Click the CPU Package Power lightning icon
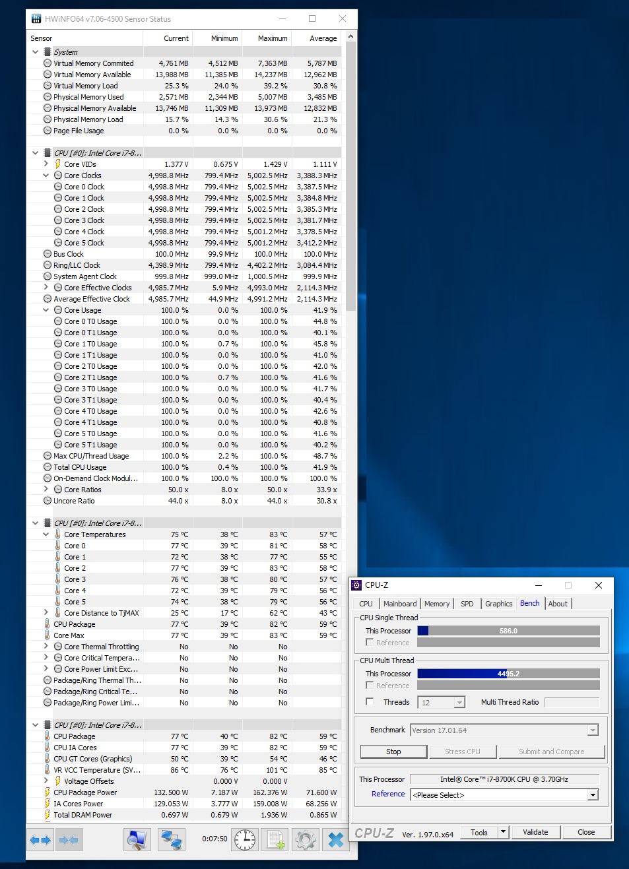 coord(47,792)
